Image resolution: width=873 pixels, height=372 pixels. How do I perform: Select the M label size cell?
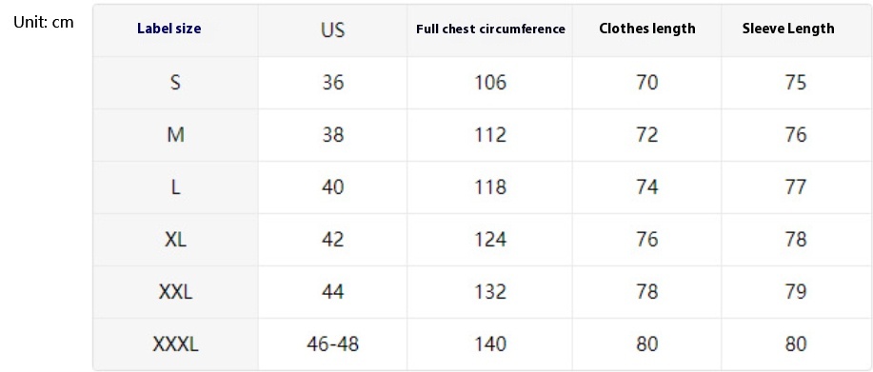[175, 135]
